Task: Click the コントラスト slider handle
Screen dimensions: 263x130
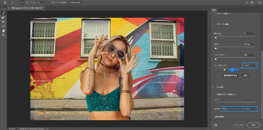Action: click(x=216, y=59)
